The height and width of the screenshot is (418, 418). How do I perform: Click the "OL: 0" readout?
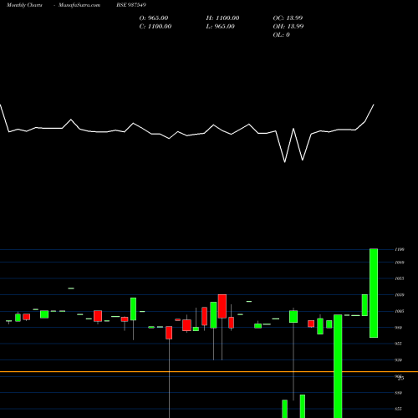pyautogui.click(x=282, y=34)
